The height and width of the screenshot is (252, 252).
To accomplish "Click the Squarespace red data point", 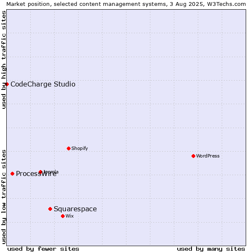I will coord(50,209).
